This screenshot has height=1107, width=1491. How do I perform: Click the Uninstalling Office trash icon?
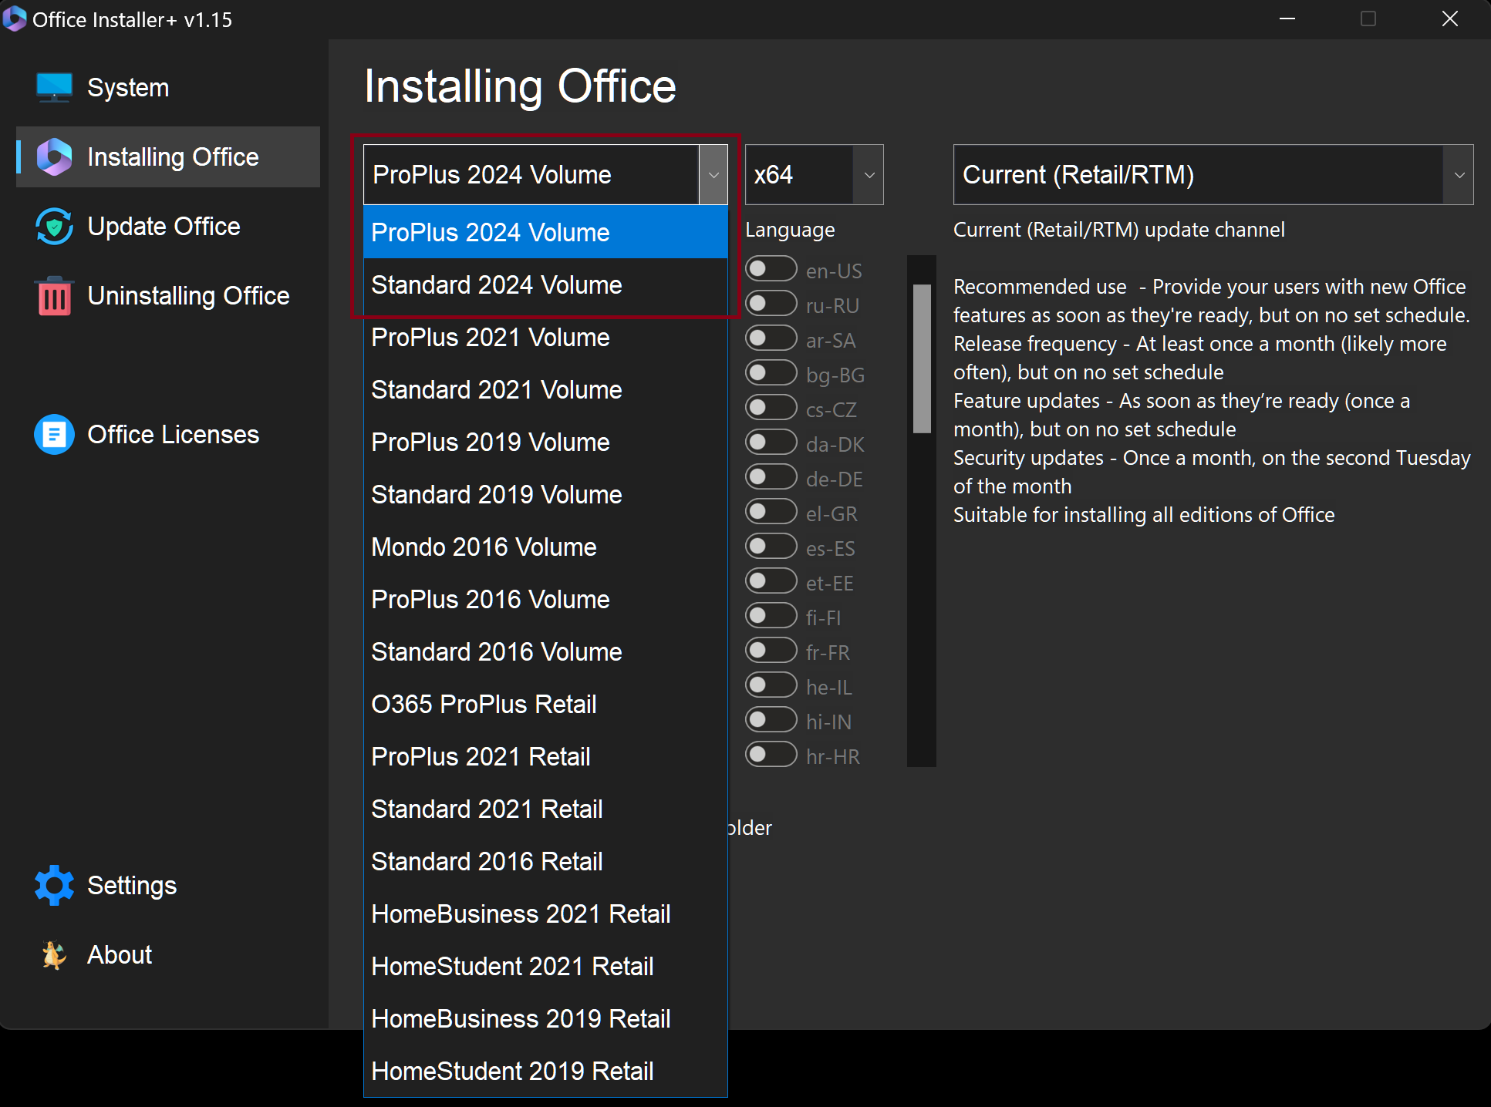(54, 296)
